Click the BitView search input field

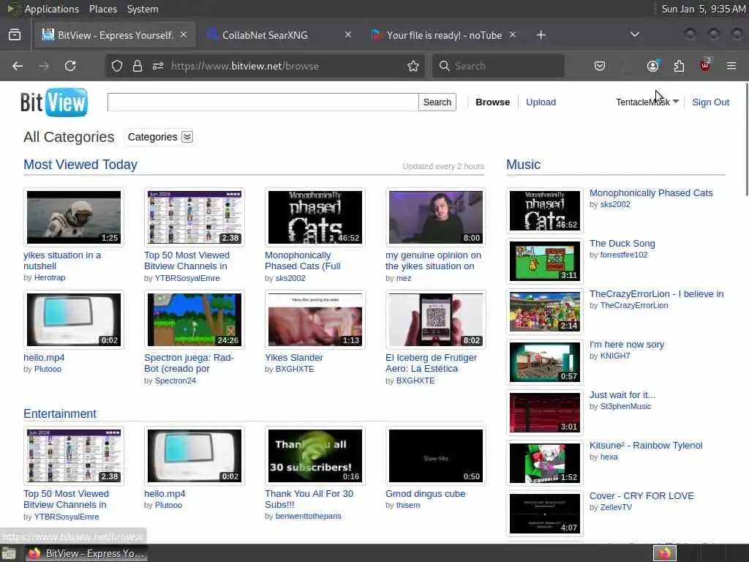(x=263, y=102)
